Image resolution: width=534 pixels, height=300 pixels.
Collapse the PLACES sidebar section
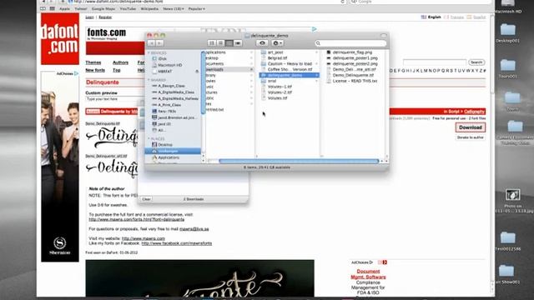[x=149, y=139]
